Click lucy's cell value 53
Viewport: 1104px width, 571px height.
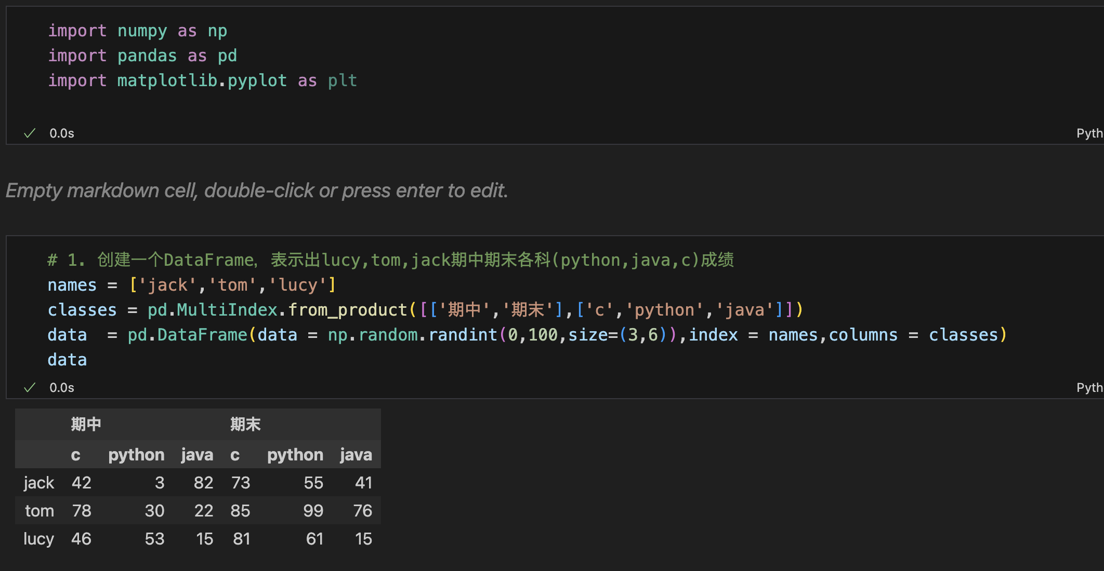coord(154,539)
